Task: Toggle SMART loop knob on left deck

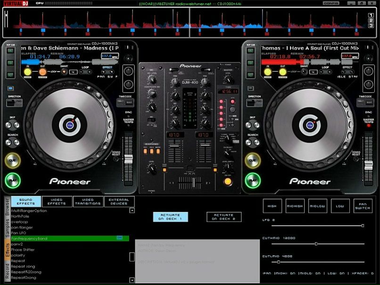Action: [x=64, y=72]
